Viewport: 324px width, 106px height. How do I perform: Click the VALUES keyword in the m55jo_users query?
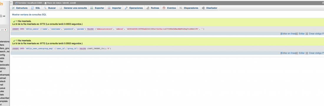tap(90, 29)
